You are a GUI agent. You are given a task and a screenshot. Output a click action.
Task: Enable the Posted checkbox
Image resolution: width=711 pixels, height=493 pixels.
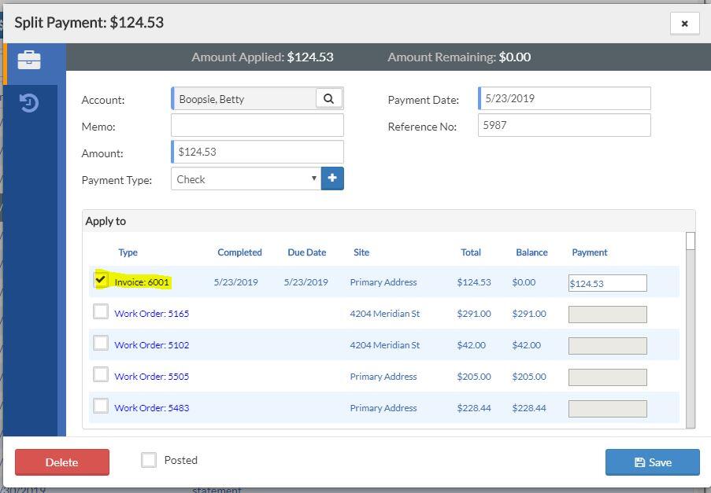click(x=149, y=460)
